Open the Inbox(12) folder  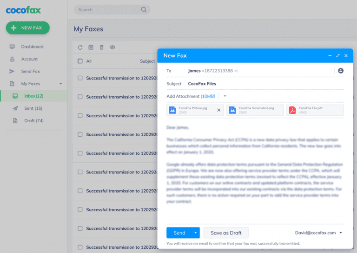(33, 96)
